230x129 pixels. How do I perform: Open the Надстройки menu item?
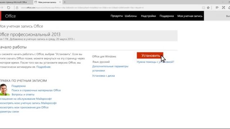148,16
